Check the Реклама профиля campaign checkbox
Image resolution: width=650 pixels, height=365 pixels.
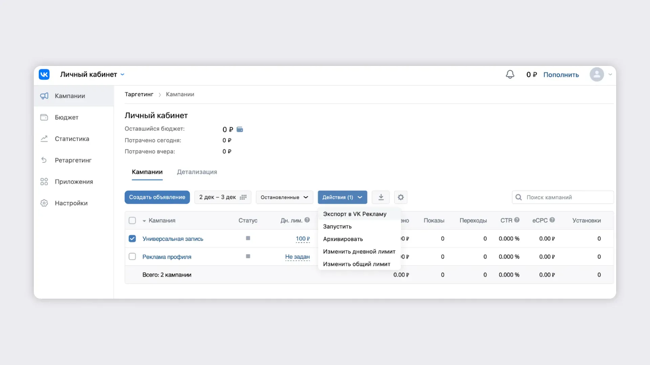tap(132, 257)
